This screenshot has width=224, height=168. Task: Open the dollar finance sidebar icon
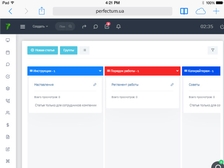[8, 125]
